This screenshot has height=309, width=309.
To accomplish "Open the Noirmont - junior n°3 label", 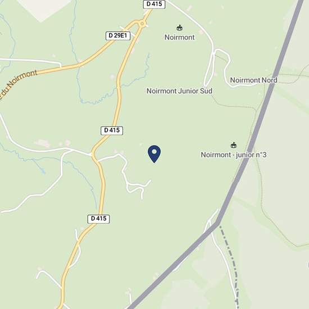I will click(x=234, y=154).
